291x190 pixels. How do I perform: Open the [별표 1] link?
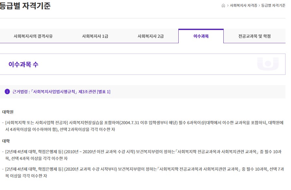[103, 91]
